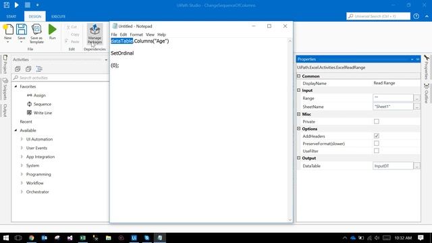Screen dimensions: 432x243
Task: Open the Snippets side panel
Action: [x=5, y=88]
